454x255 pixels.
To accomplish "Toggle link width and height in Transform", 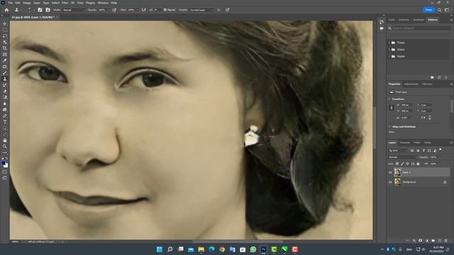I will tap(392, 108).
